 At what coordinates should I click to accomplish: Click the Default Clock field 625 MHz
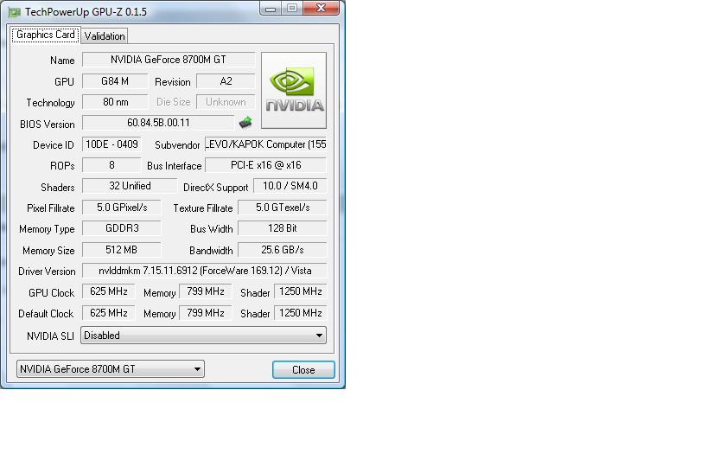point(109,313)
